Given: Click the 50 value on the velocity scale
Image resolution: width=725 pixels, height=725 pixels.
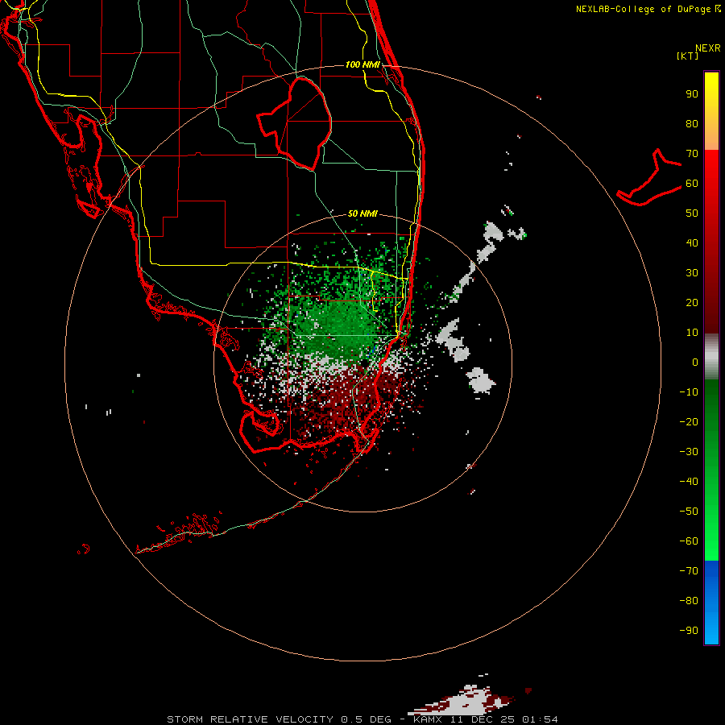Looking at the screenshot, I should [x=692, y=213].
